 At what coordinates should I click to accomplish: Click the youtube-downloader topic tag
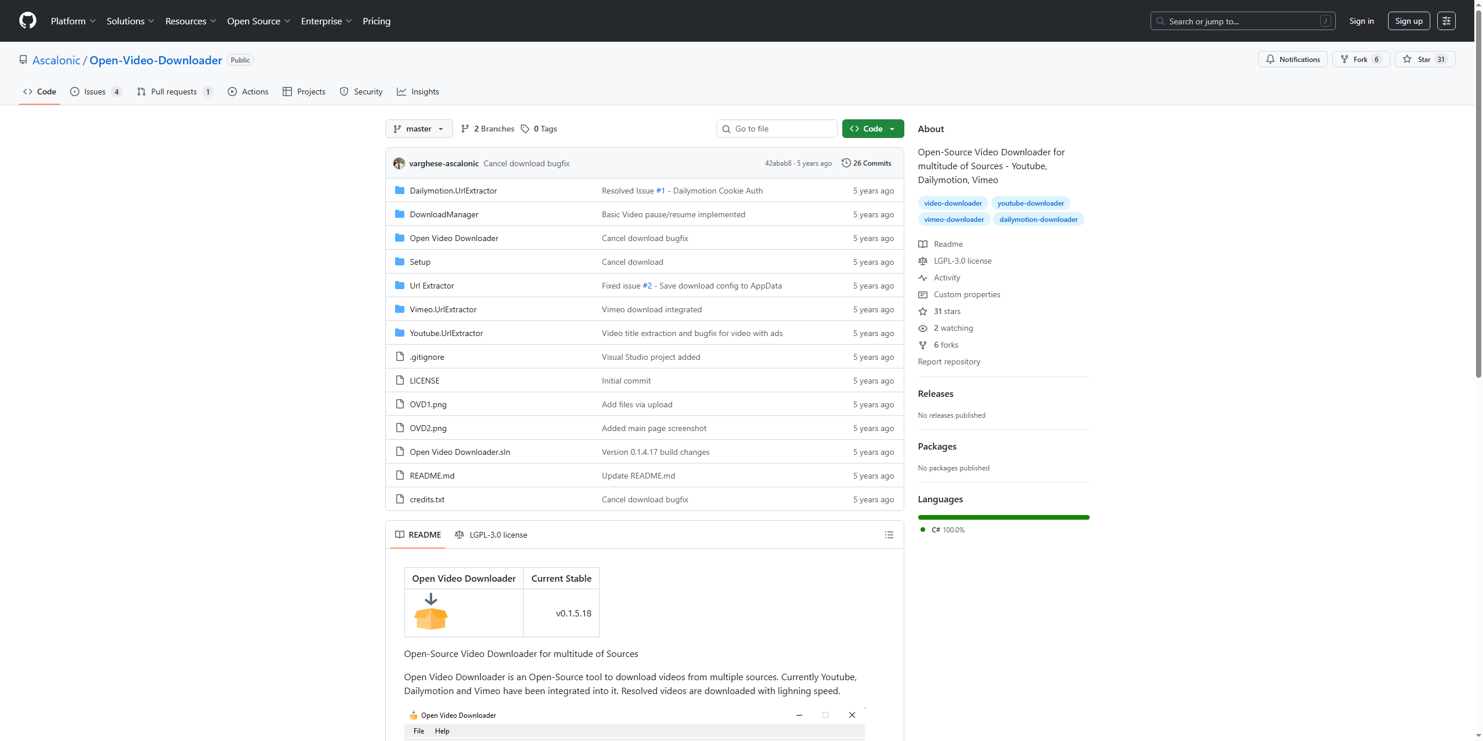(1030, 203)
